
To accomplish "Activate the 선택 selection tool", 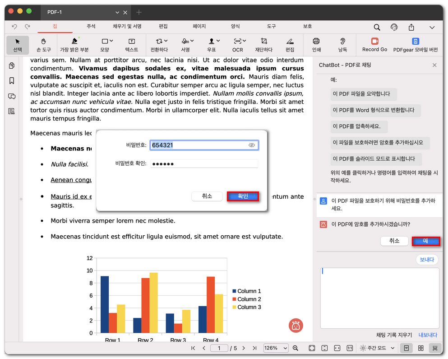I will click(18, 44).
